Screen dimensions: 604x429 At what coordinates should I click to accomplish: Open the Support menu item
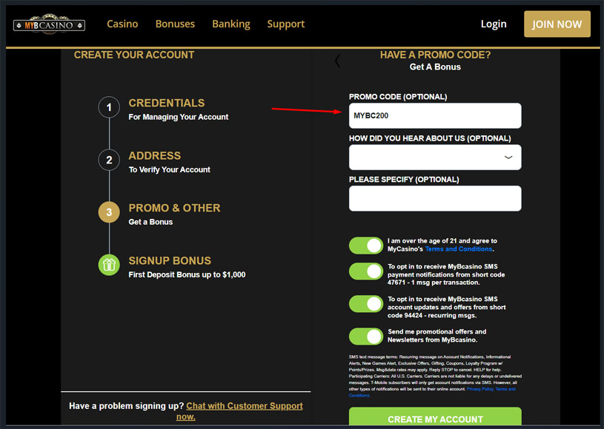[286, 24]
